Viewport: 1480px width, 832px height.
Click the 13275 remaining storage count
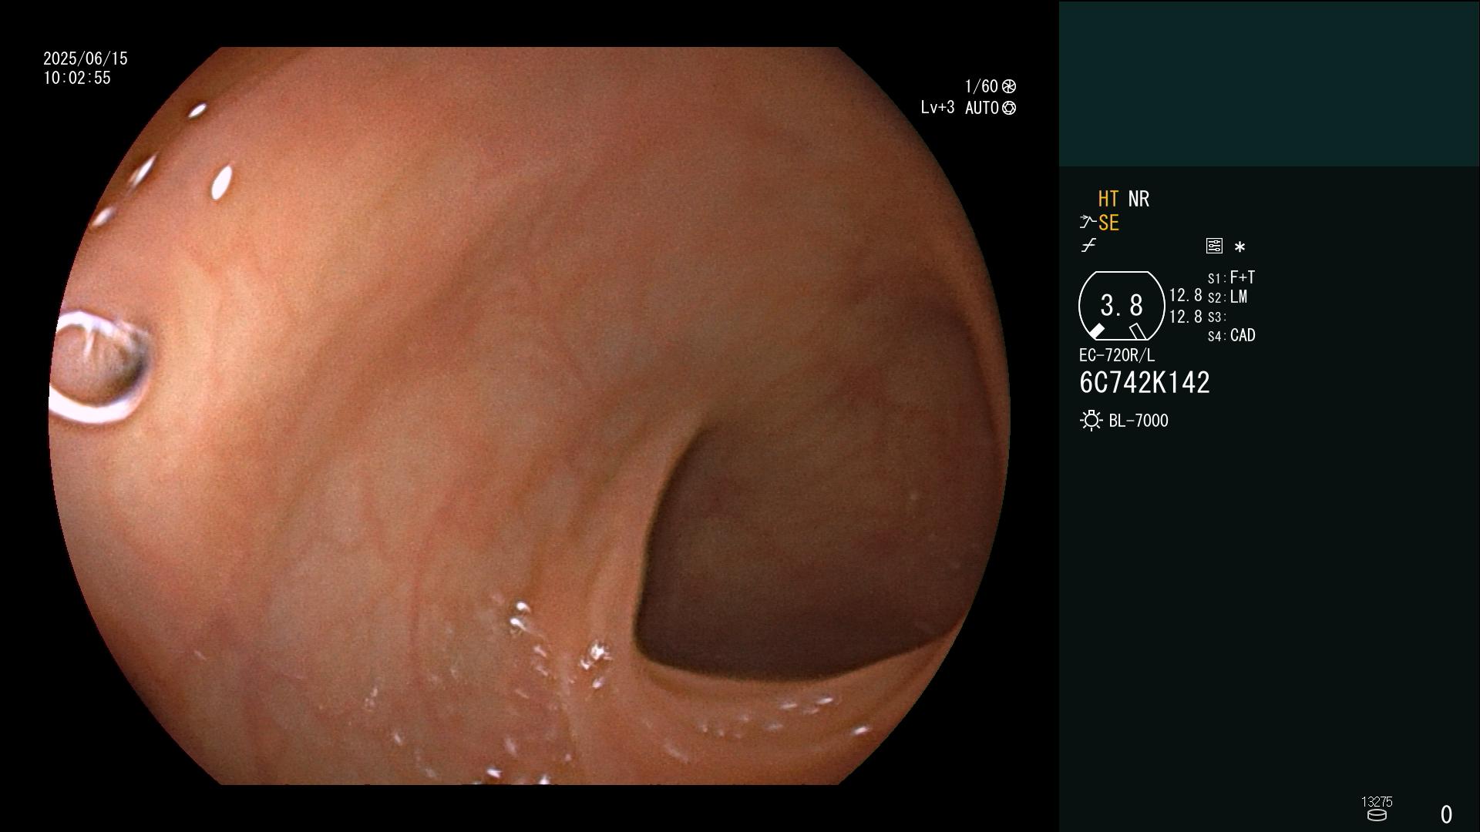pyautogui.click(x=1377, y=802)
